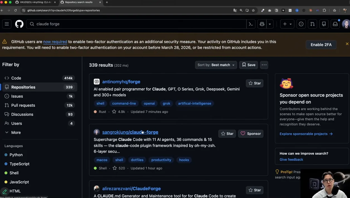Filter results by Pull requests
The image size is (350, 198).
(40, 105)
